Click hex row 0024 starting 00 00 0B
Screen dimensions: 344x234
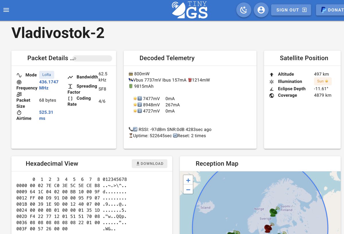72,210
